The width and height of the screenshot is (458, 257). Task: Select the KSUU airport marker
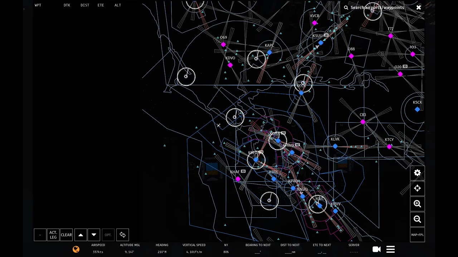coord(321,43)
